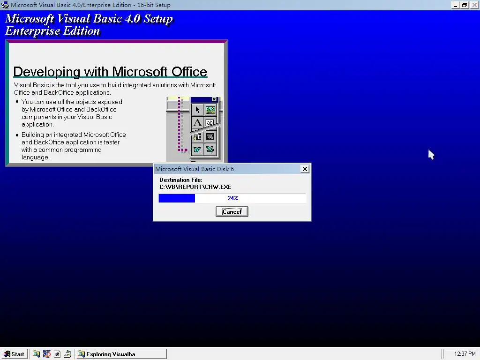This screenshot has height=360, width=480.
Task: Launch the folder-with-magnifier Explorer quick launch icon
Action: click(x=37, y=354)
